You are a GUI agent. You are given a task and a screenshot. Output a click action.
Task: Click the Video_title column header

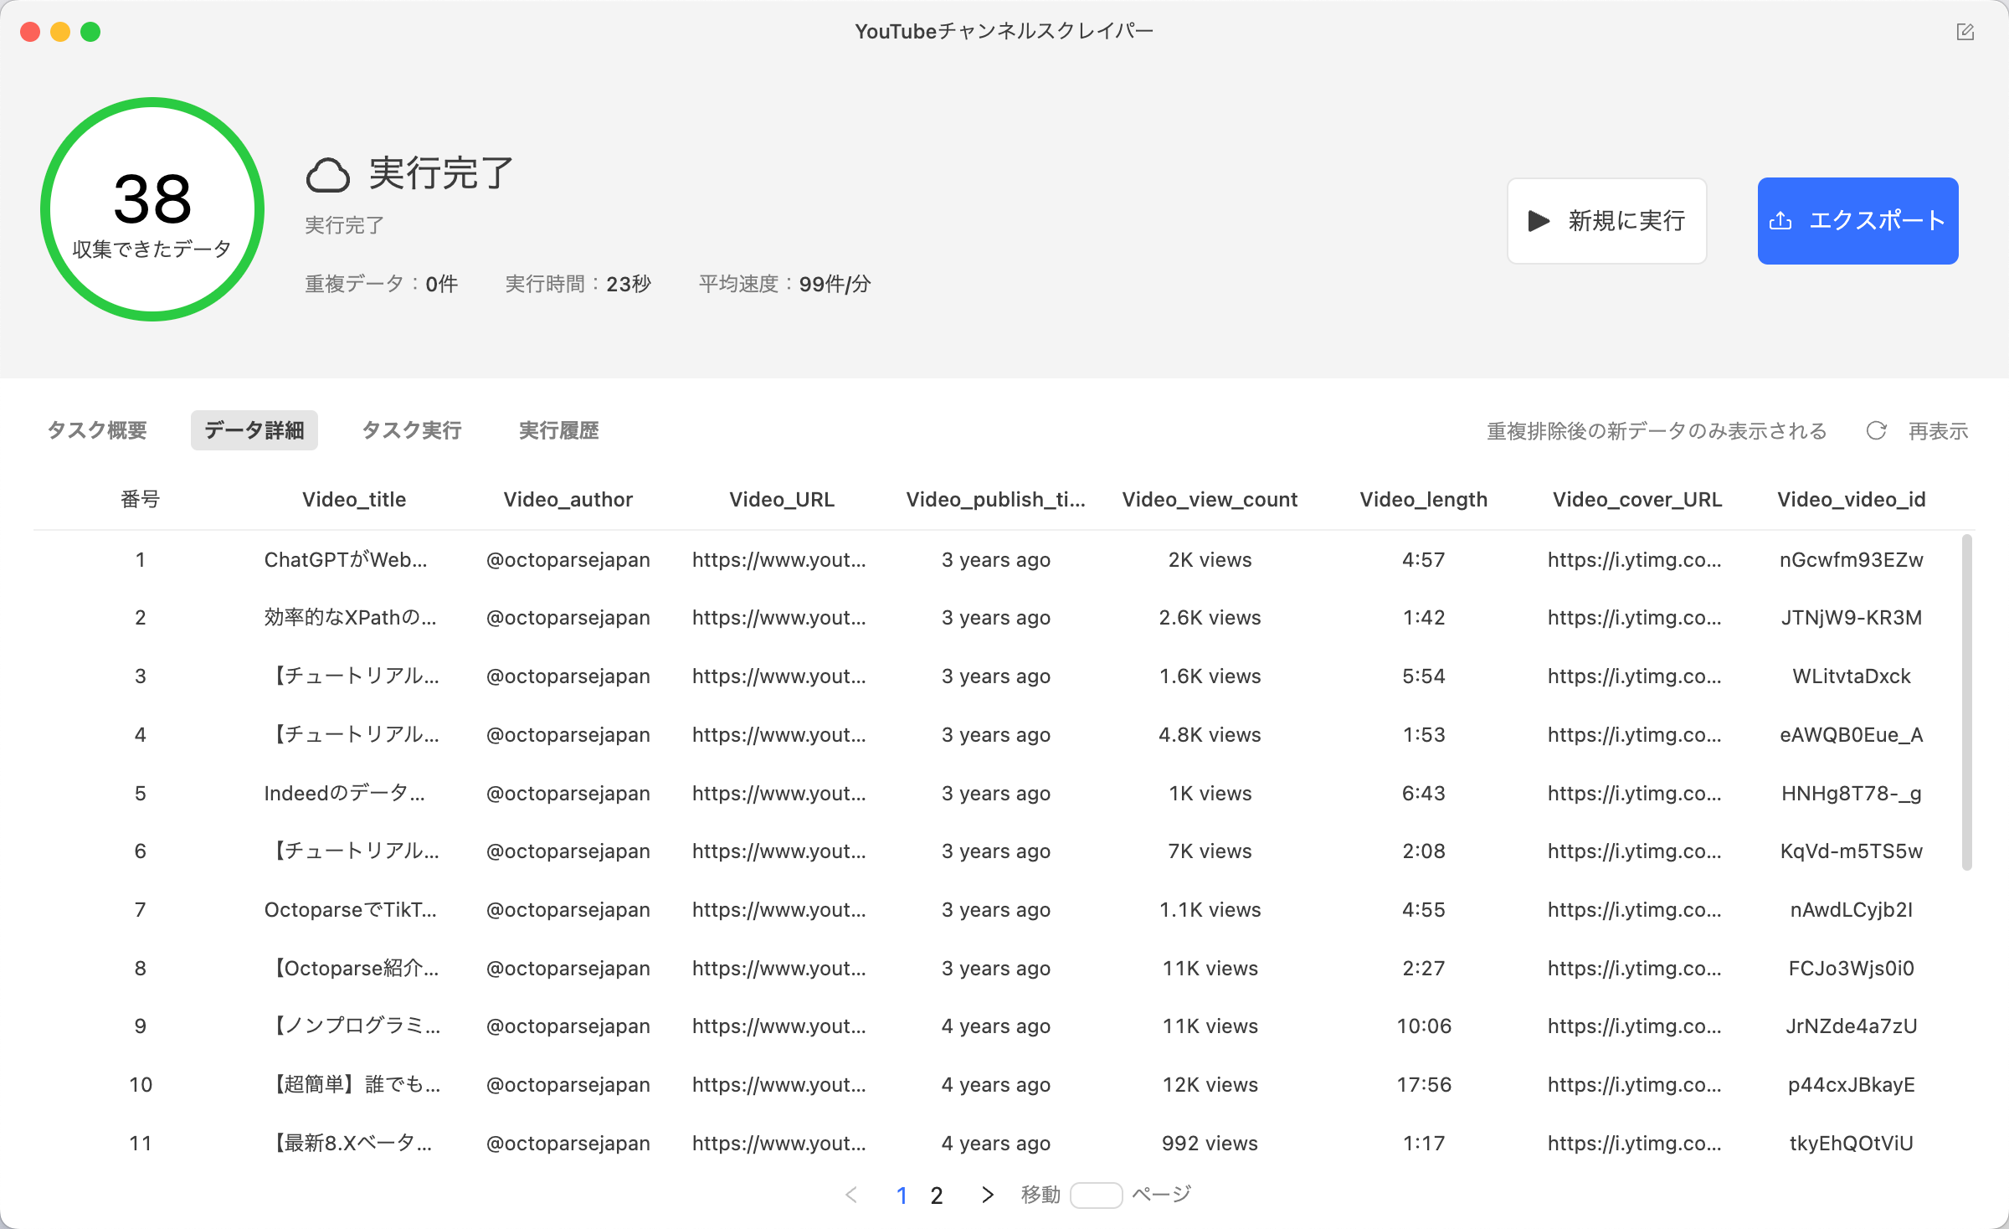[x=354, y=499]
